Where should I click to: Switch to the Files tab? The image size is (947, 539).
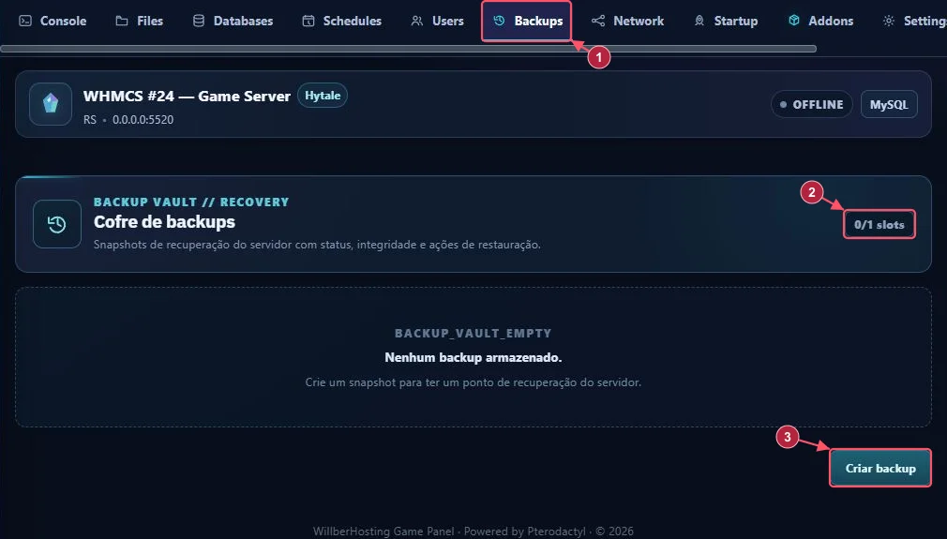(x=139, y=22)
